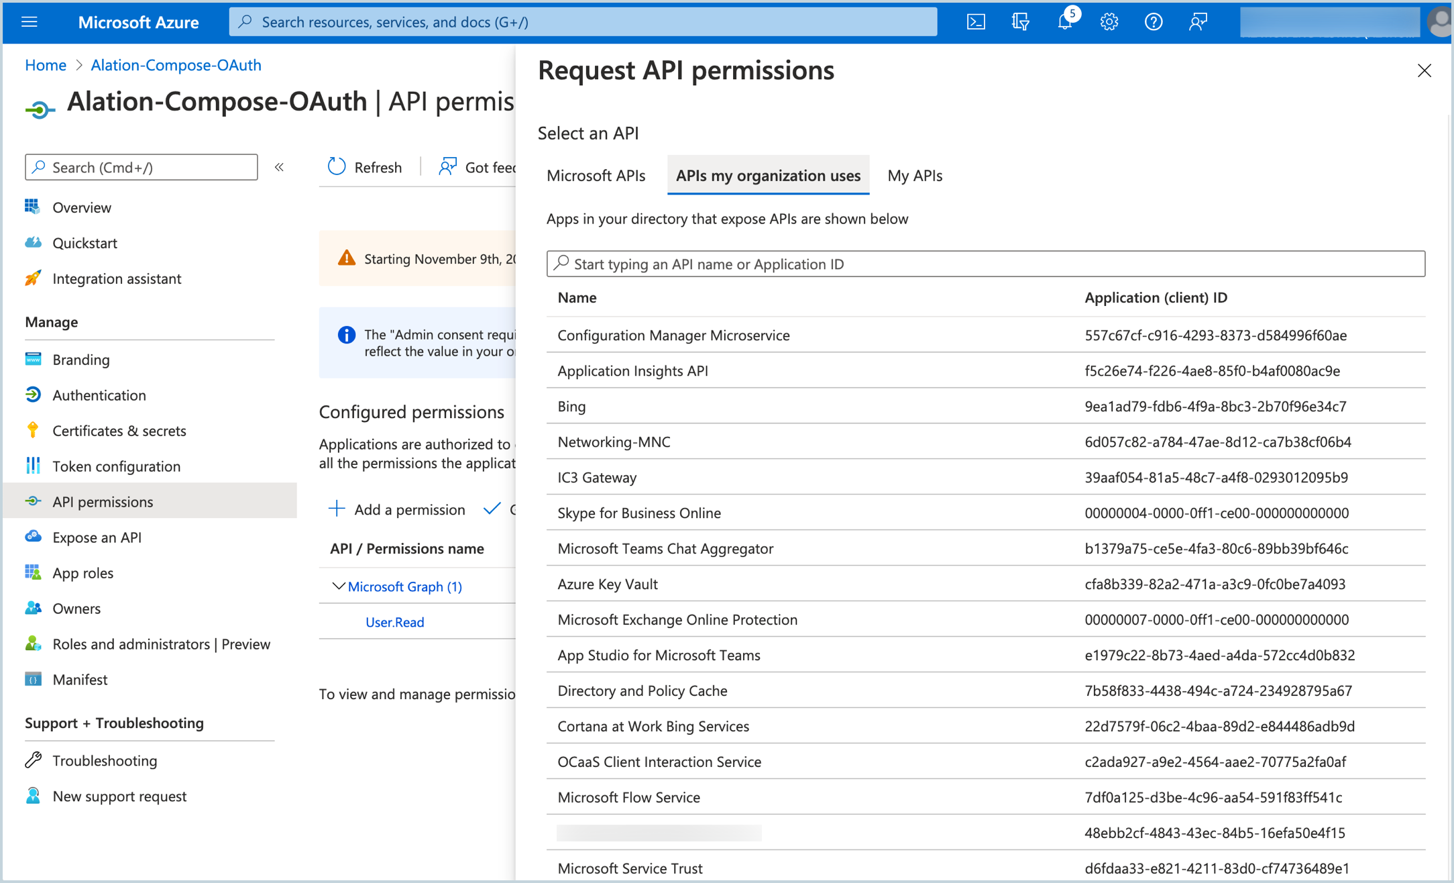This screenshot has width=1454, height=883.
Task: Click the Expose an API cloud icon
Action: (32, 537)
